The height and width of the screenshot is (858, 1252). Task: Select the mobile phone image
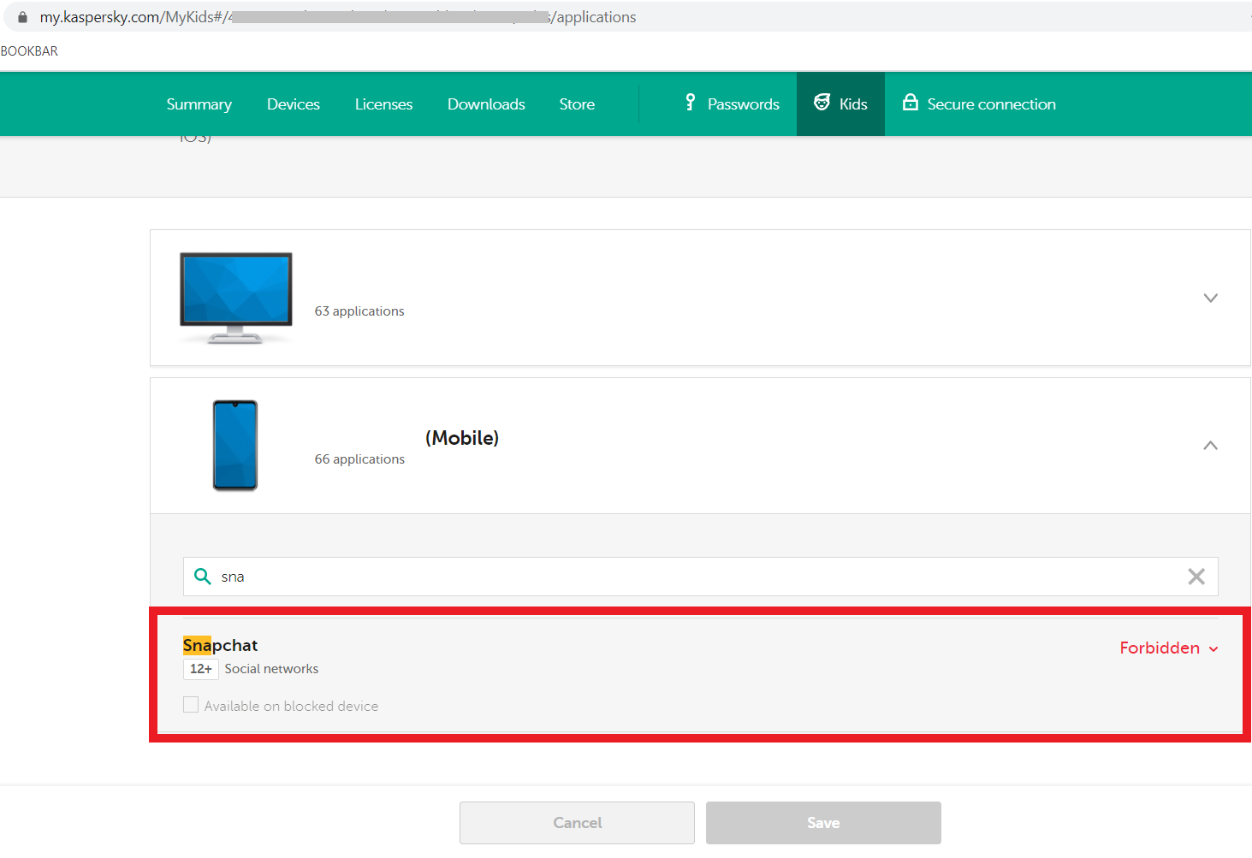[235, 446]
